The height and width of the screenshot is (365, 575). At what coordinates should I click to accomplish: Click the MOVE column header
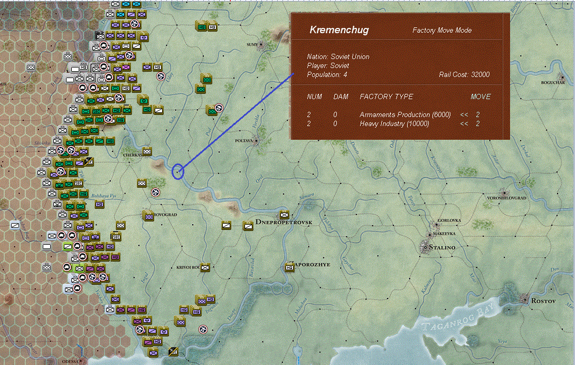tap(480, 97)
